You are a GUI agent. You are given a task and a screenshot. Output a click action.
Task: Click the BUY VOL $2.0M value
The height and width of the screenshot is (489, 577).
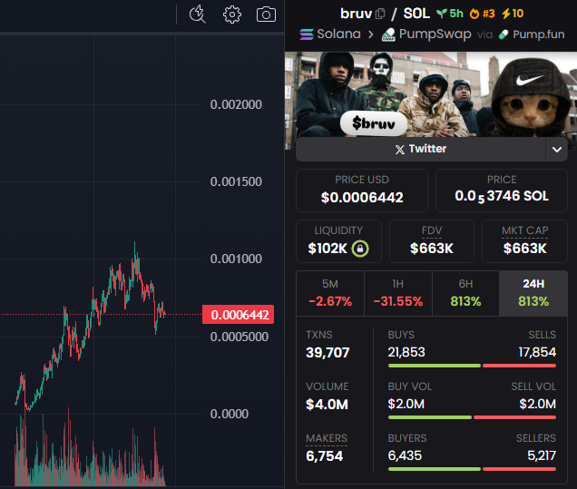coord(406,404)
